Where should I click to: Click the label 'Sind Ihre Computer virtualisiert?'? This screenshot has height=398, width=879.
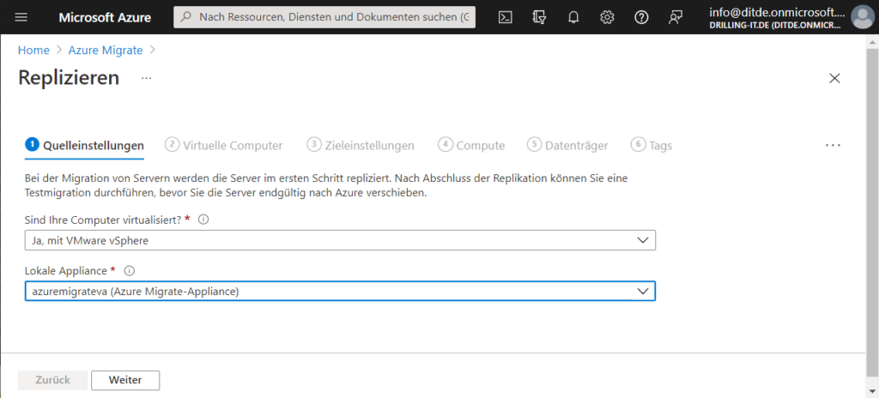[x=105, y=220]
